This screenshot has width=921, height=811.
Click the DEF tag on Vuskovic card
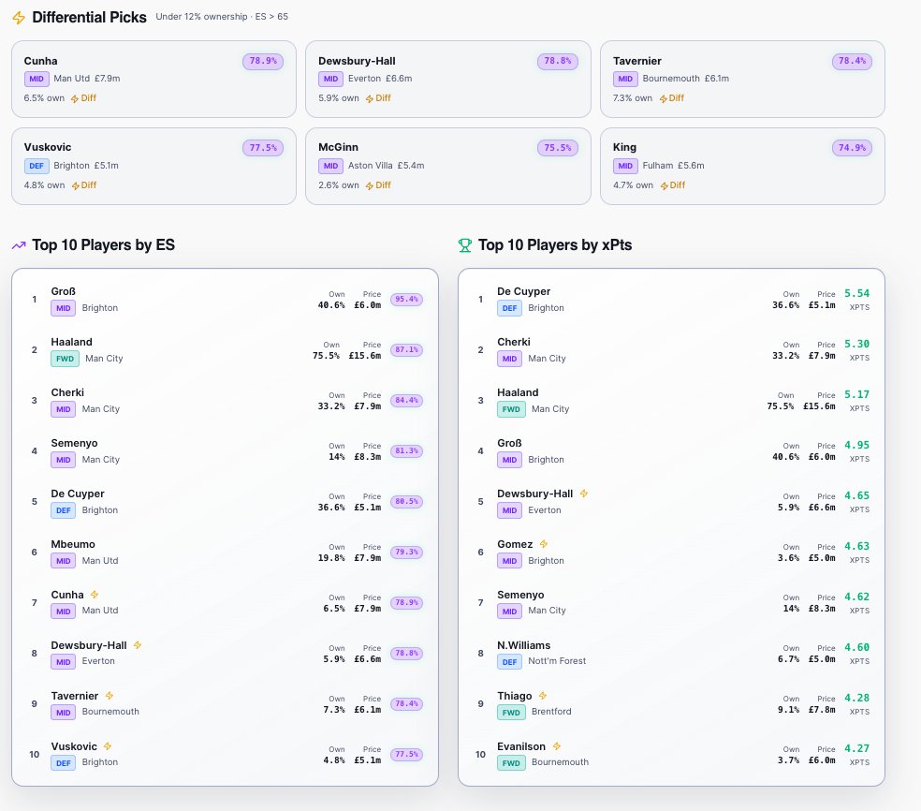pos(37,166)
